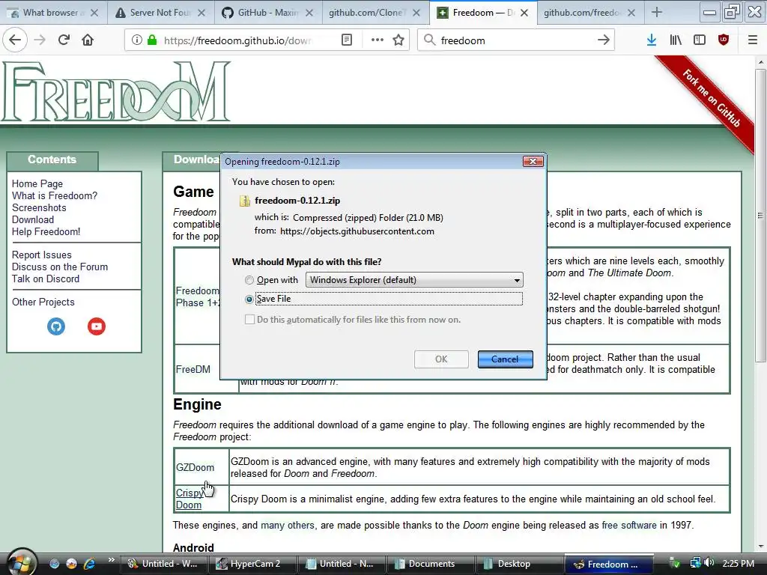Cancel the file download dialog
Viewport: 767px width, 575px height.
point(505,359)
